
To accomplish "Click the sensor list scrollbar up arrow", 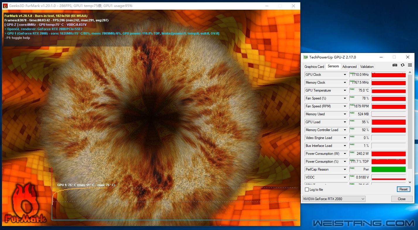I will point(410,73).
